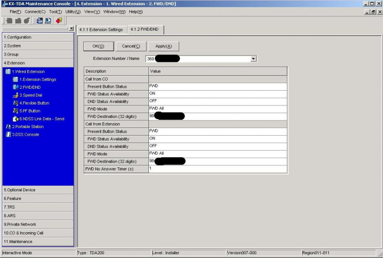Open the File menu
The image size is (383, 258).
pyautogui.click(x=15, y=12)
